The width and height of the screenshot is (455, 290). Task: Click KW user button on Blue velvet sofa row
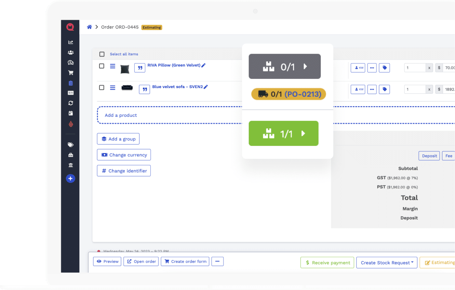358,89
